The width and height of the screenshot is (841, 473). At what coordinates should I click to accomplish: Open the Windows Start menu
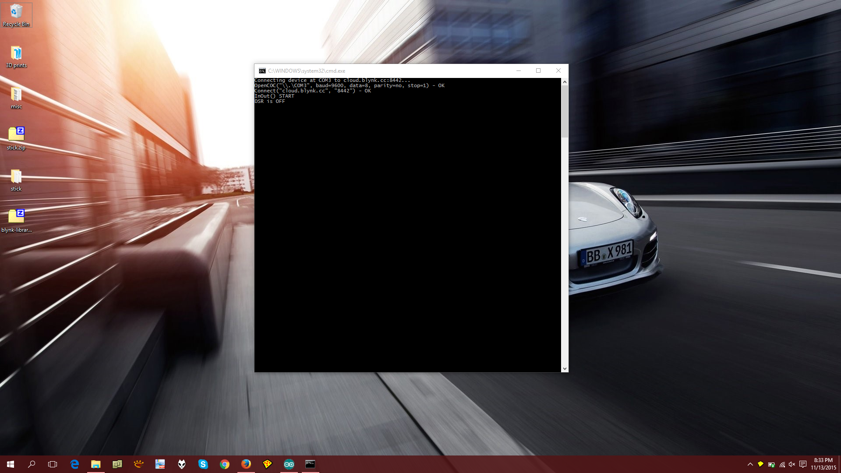tap(11, 464)
